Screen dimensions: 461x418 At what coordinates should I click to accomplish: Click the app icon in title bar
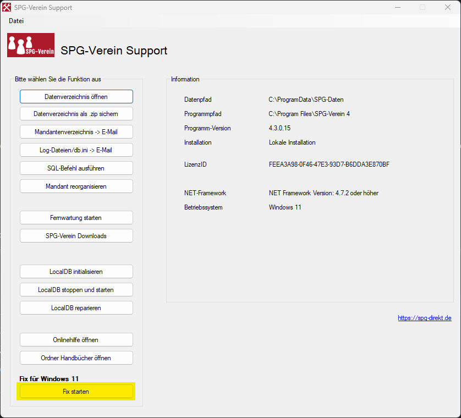(7, 8)
